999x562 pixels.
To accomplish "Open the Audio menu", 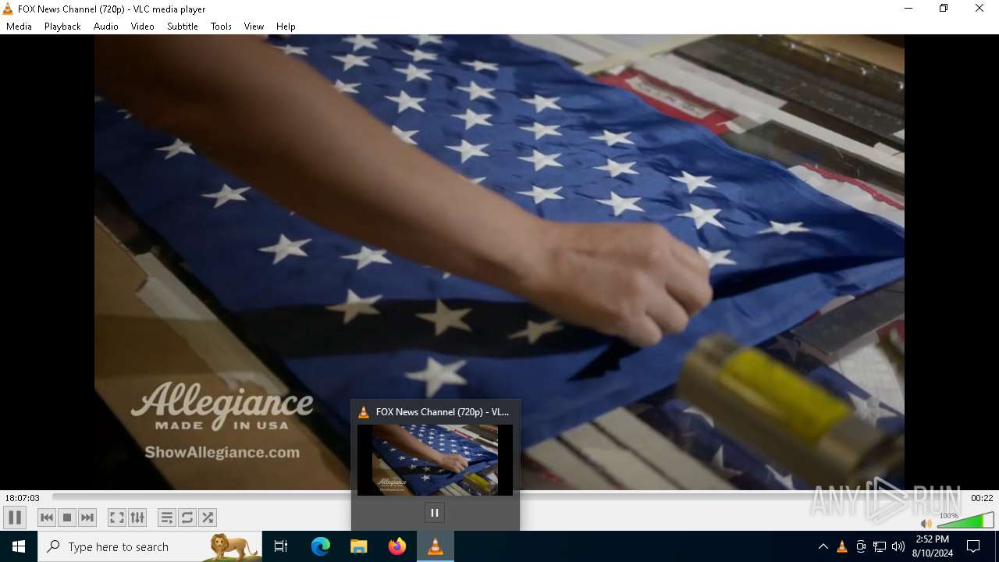I will pos(105,27).
